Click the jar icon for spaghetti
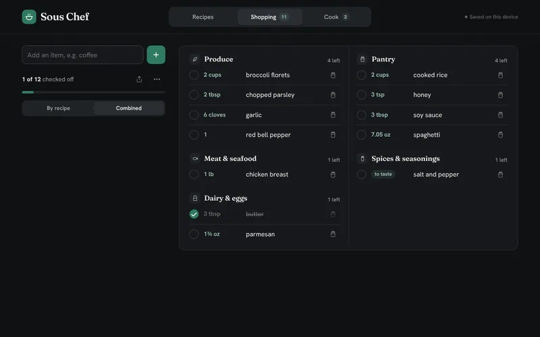Screen dimensions: 540x337 click(x=500, y=135)
